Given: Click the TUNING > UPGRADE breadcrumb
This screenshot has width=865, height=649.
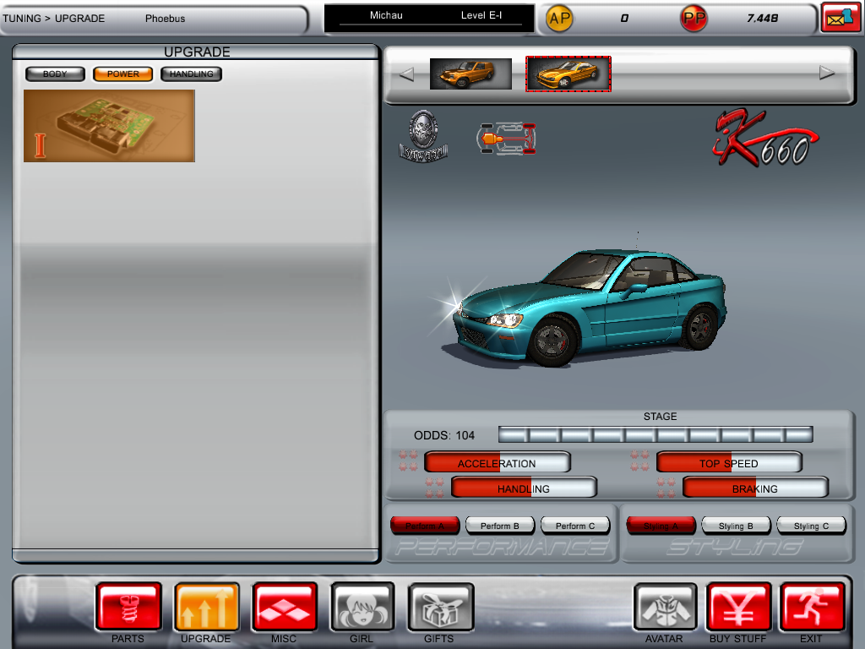Looking at the screenshot, I should 53,19.
